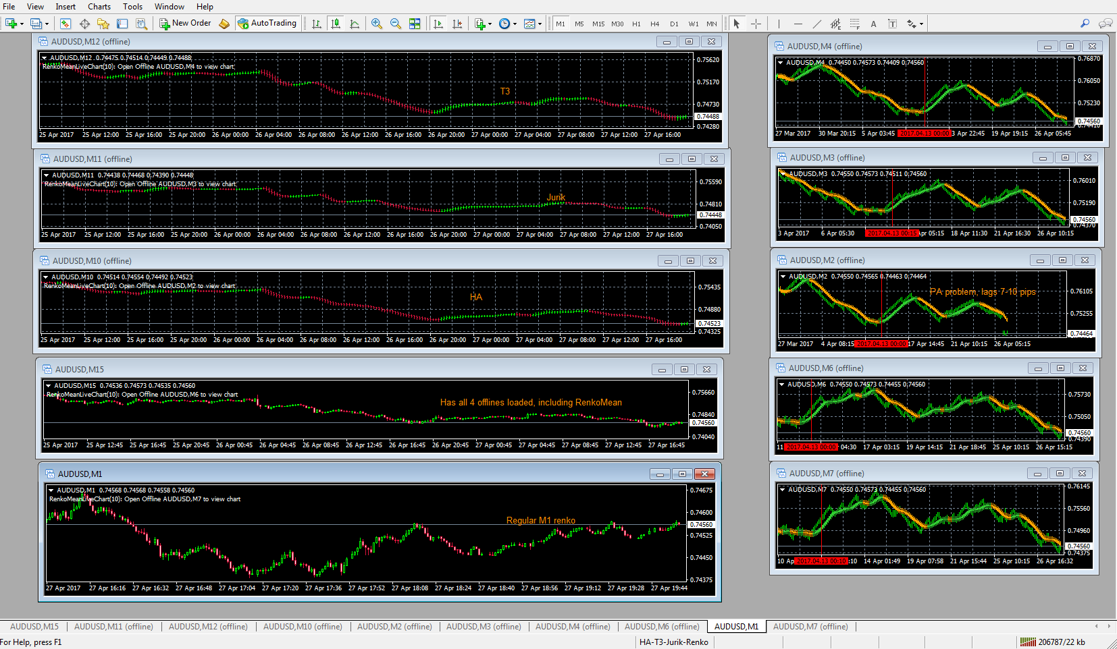
Task: Toggle the AutoTrading button
Action: (267, 23)
